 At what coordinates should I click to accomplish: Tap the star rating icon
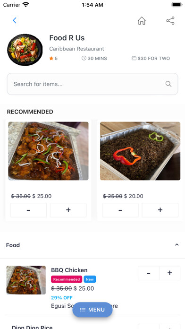tap(51, 58)
